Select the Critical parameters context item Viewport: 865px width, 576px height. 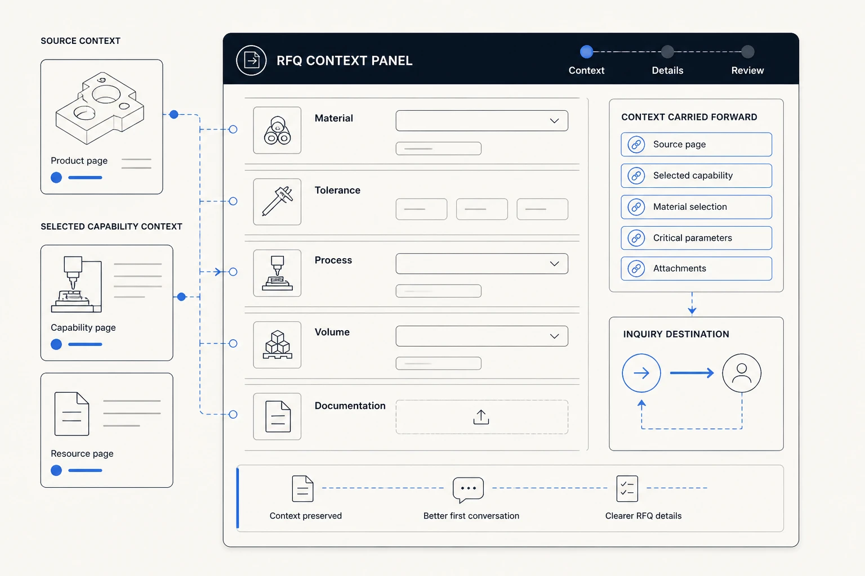pos(696,238)
